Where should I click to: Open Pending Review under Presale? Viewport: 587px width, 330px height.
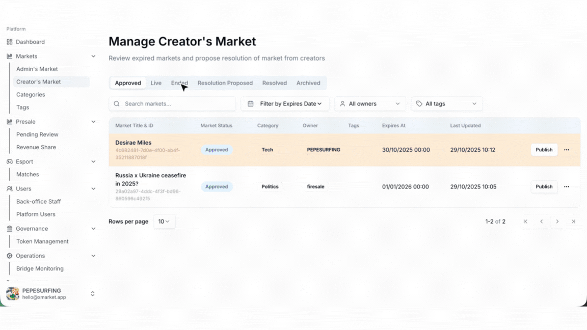(37, 134)
